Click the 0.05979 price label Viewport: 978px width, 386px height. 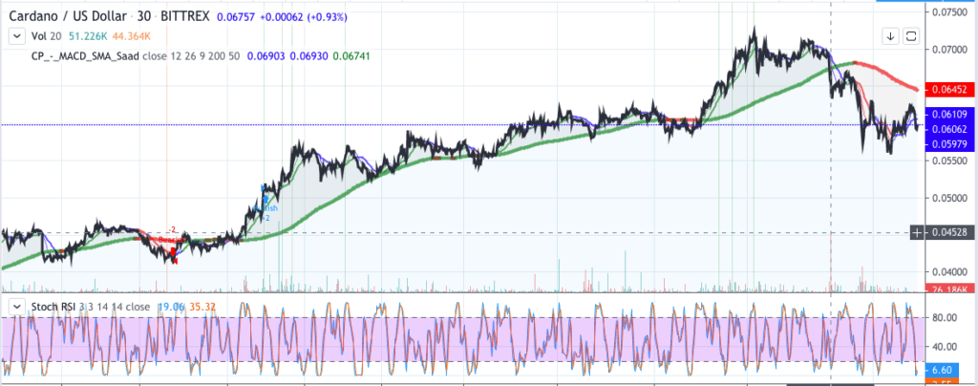point(948,144)
